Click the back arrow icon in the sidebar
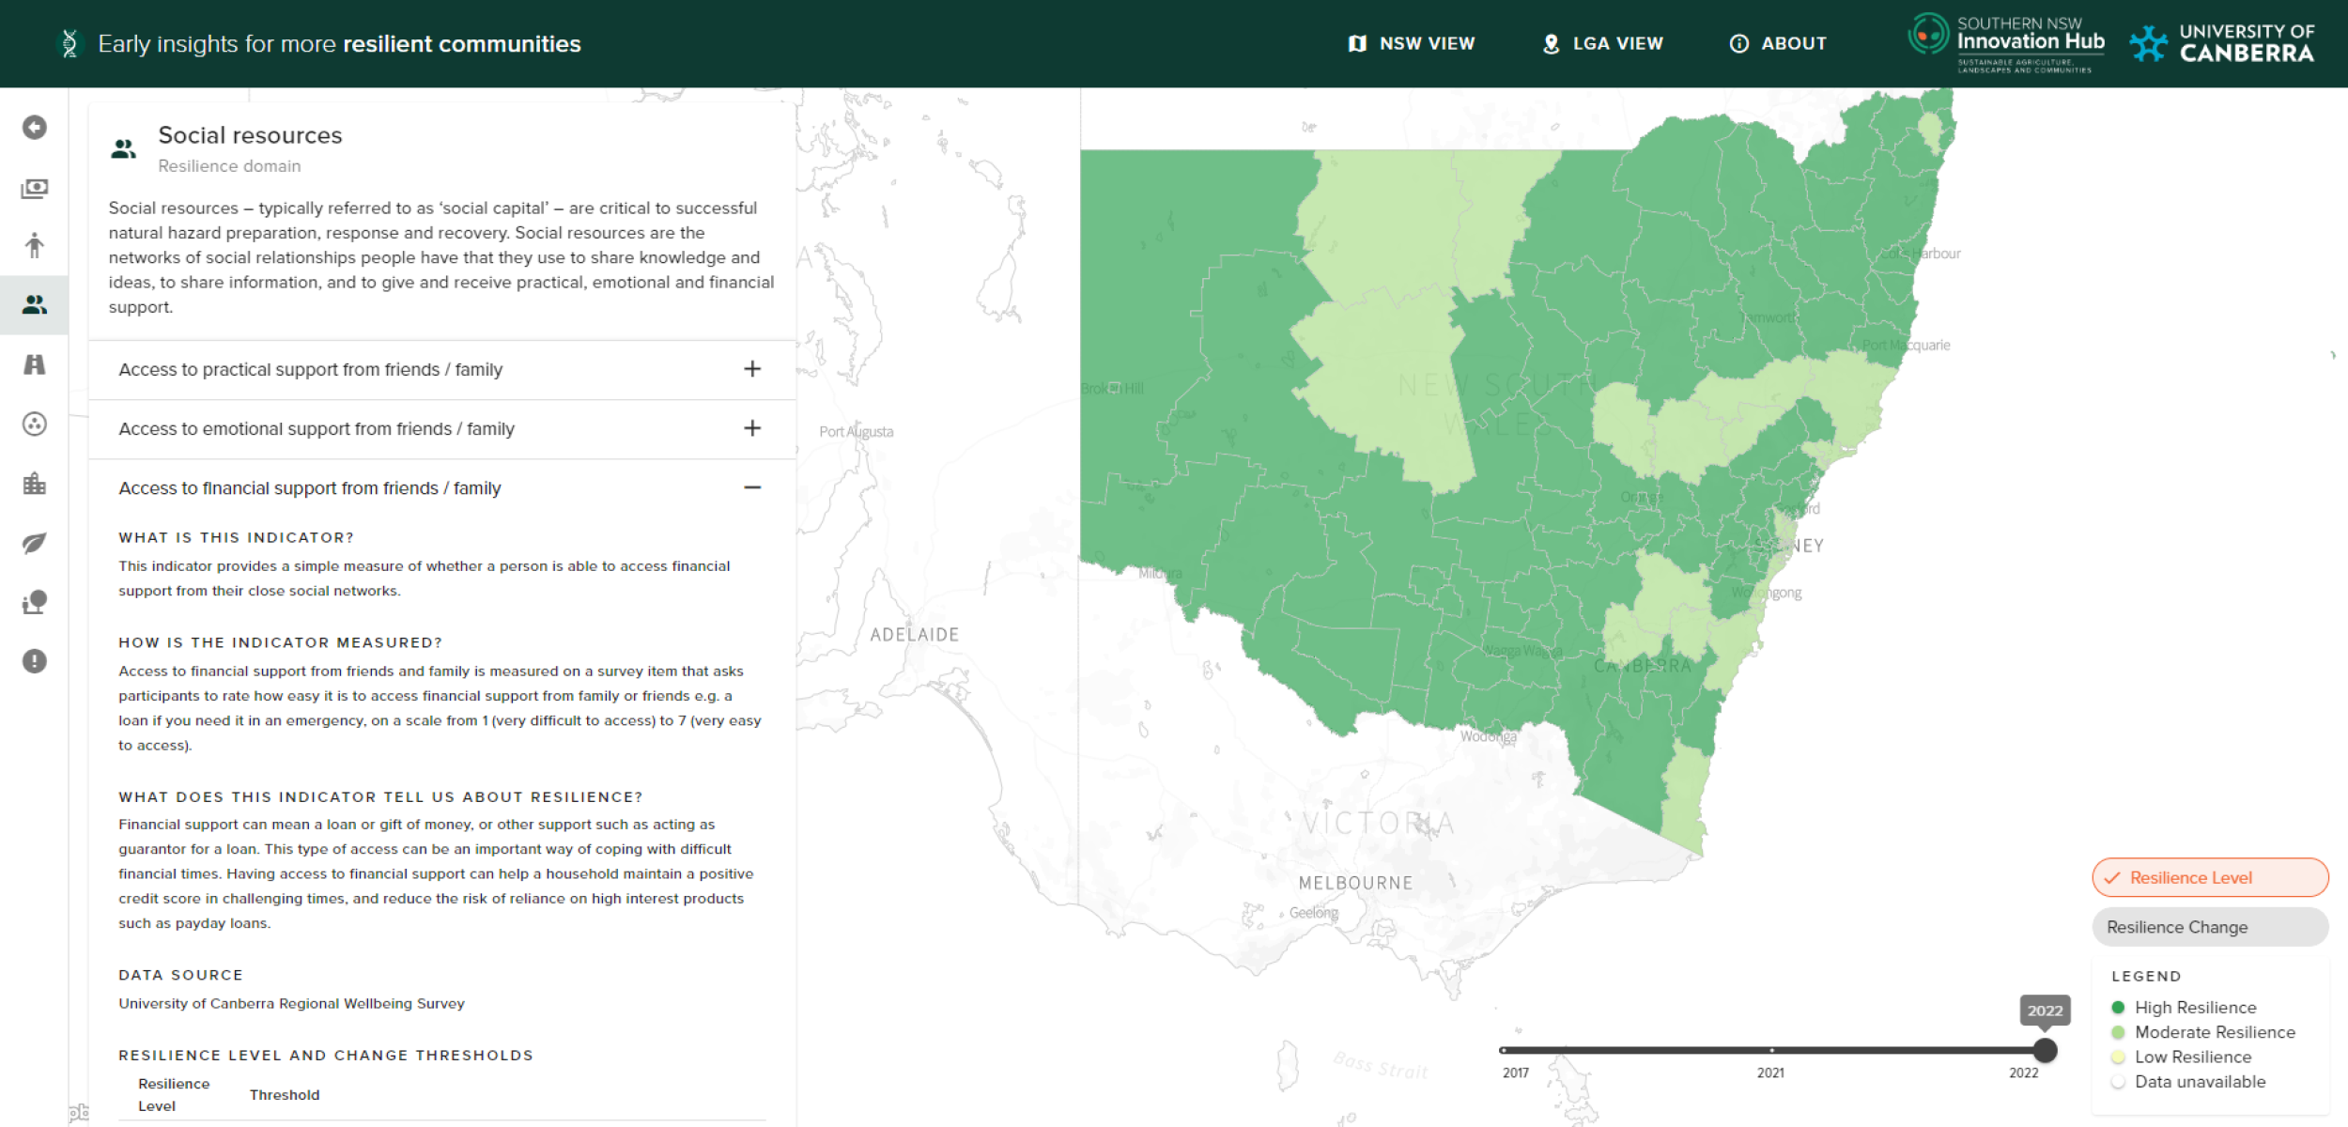 [x=35, y=128]
